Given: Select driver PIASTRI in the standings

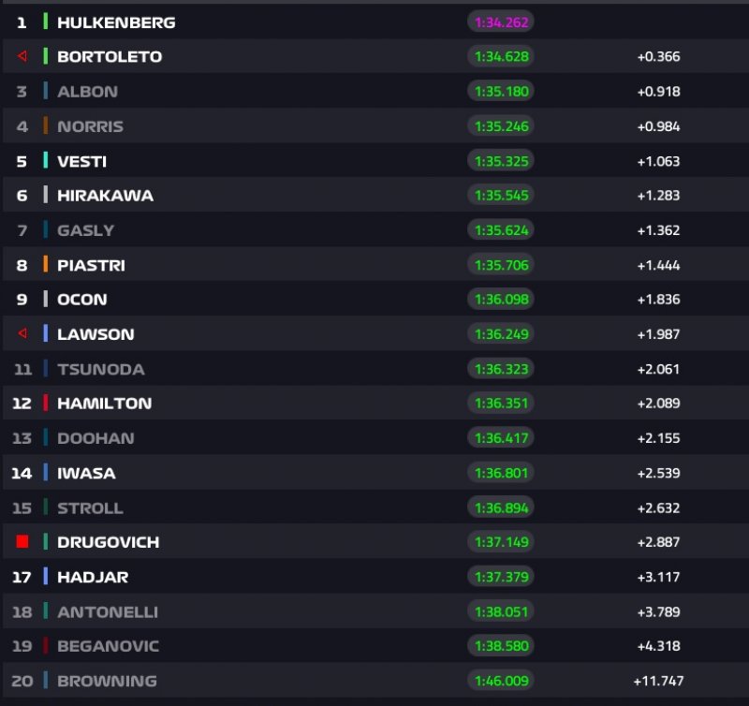Looking at the screenshot, I should point(91,265).
